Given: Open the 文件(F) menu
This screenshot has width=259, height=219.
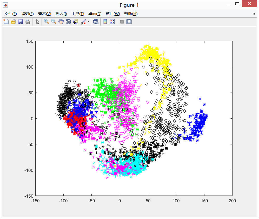Looking at the screenshot, I should pyautogui.click(x=11, y=14).
